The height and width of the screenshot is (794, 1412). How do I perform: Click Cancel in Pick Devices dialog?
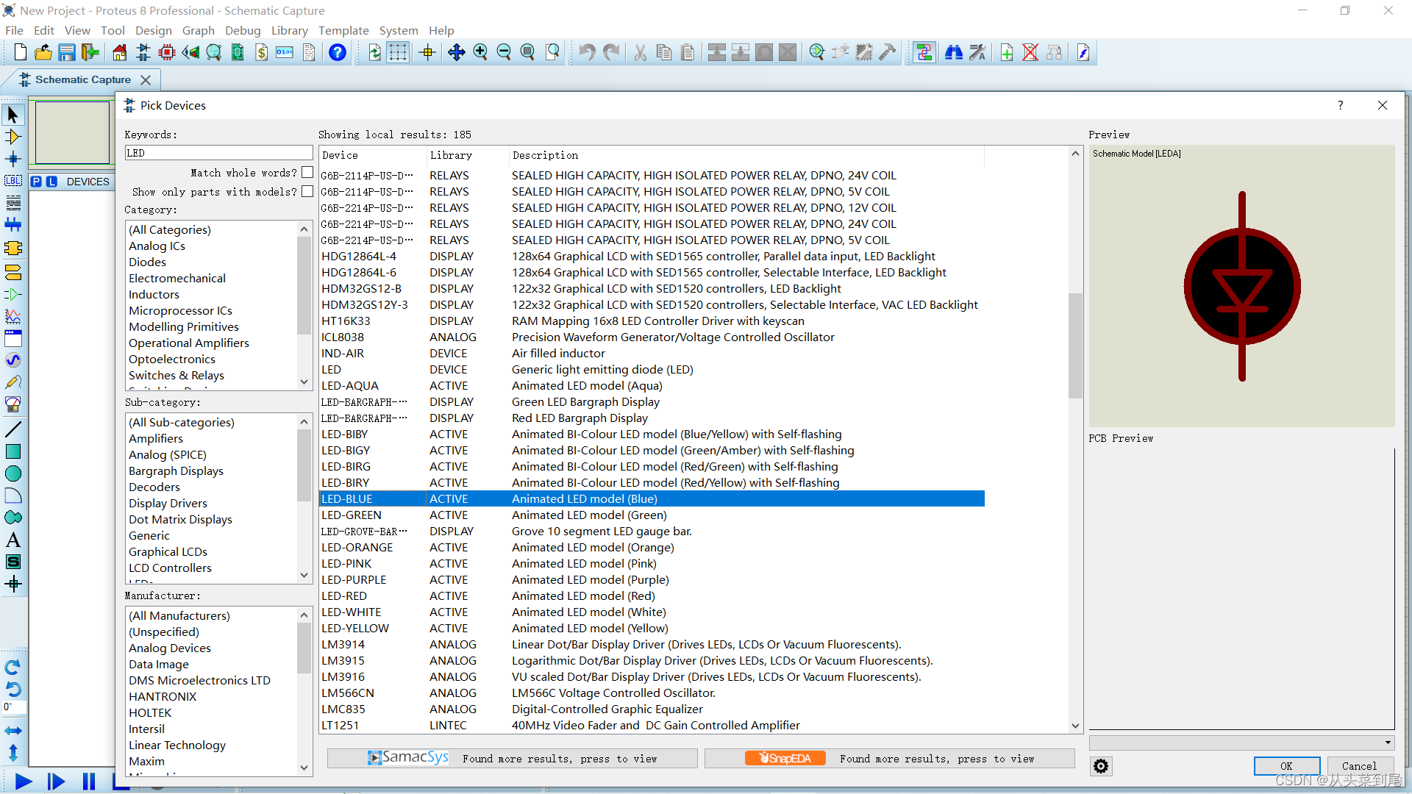click(1359, 766)
